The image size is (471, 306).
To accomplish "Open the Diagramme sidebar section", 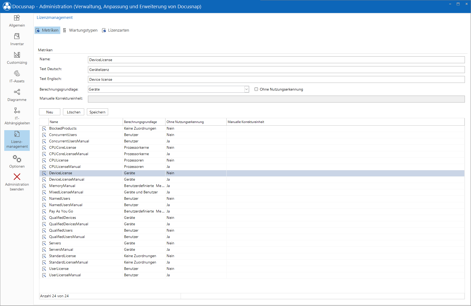I will pyautogui.click(x=17, y=95).
